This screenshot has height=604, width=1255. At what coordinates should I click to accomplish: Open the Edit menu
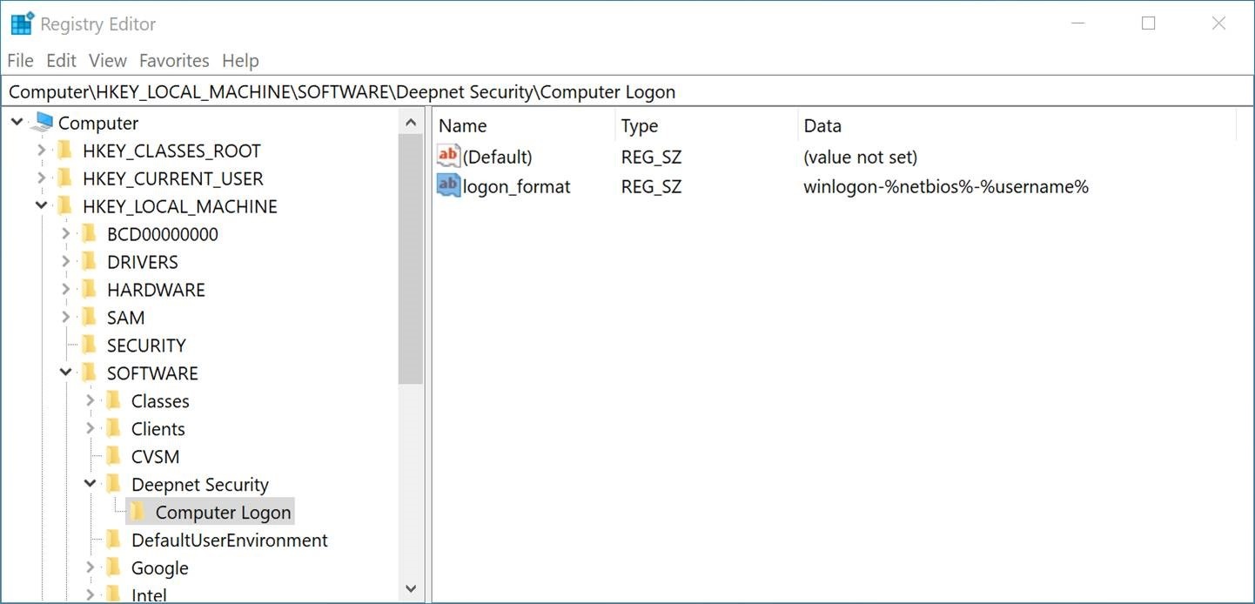click(x=61, y=61)
